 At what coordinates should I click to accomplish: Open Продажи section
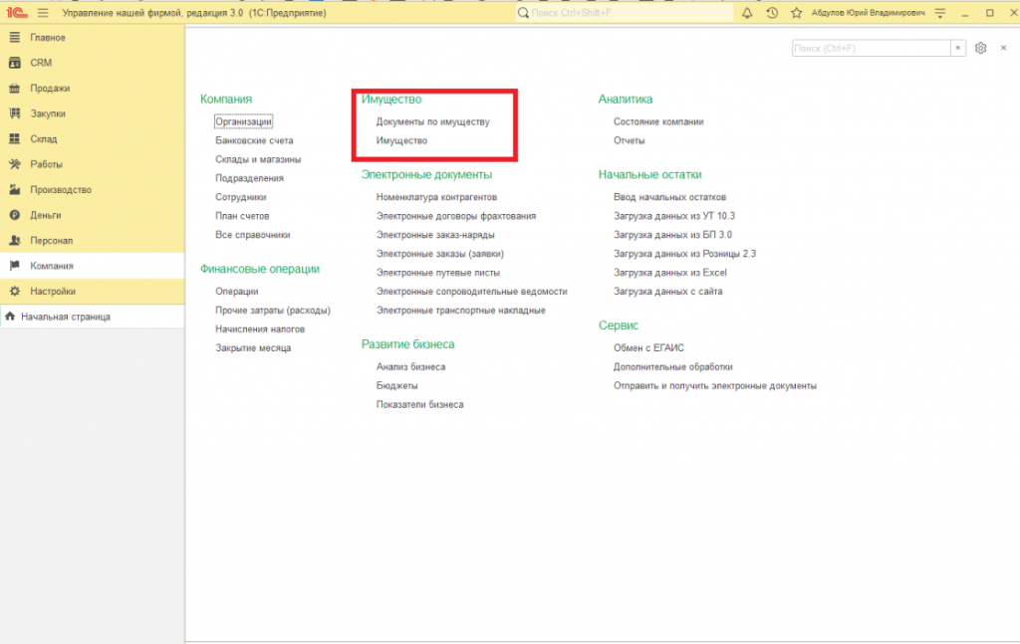point(92,89)
